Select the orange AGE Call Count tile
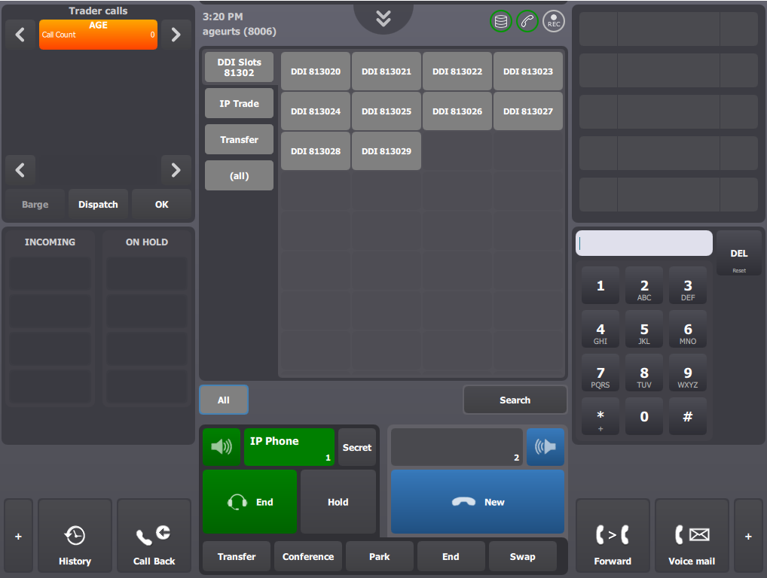 (98, 35)
